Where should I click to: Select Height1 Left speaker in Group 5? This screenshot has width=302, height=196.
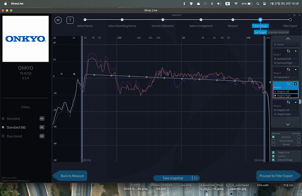click(x=285, y=92)
